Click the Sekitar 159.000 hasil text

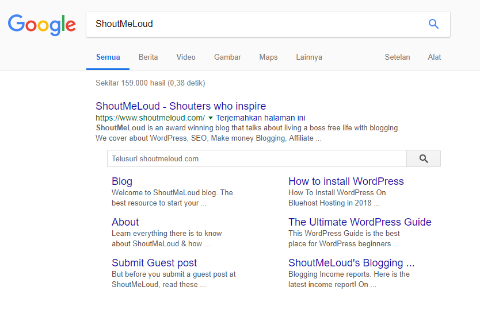150,83
